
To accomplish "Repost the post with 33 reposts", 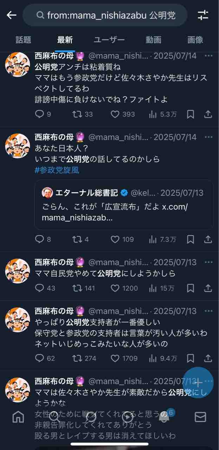I will point(77,114).
